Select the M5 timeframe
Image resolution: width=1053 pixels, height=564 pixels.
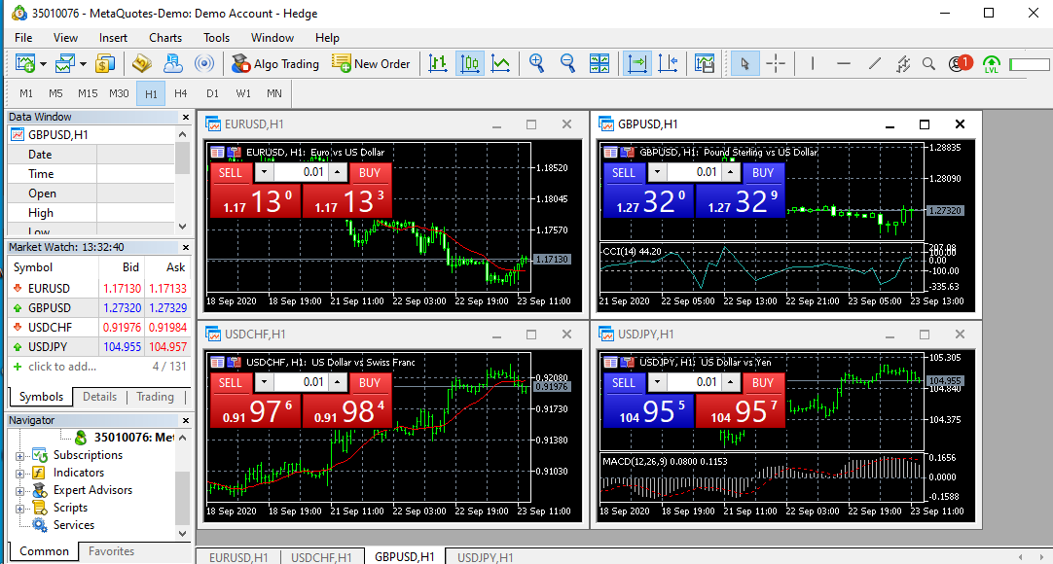pos(55,93)
